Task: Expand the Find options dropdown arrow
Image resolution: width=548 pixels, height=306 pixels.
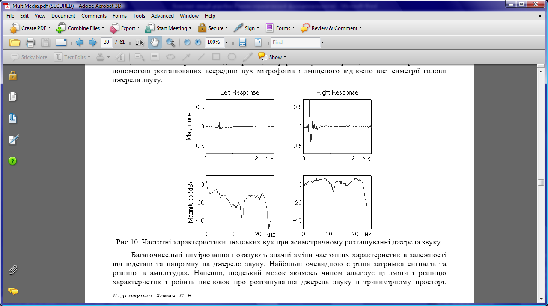Action: [x=322, y=42]
